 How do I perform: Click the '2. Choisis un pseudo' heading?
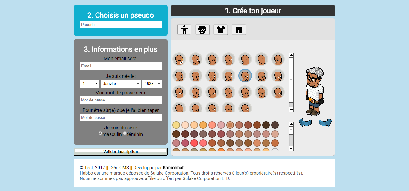(x=121, y=15)
